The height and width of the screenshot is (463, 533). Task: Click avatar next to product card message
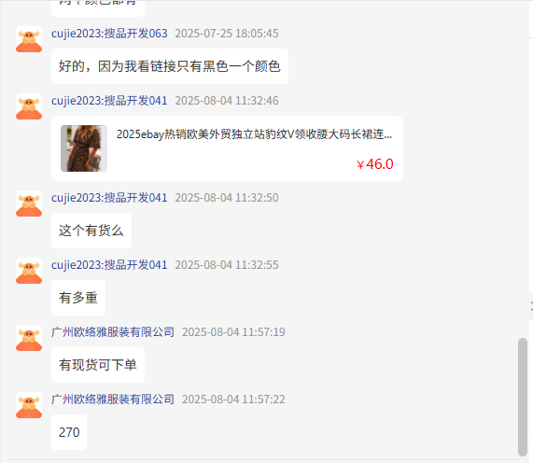(29, 106)
